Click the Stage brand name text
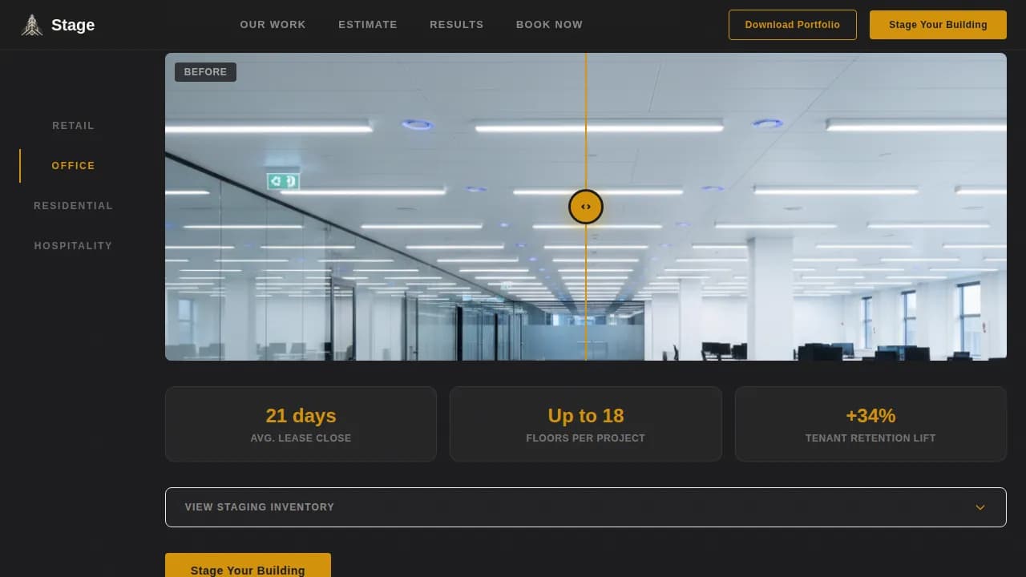Image resolution: width=1026 pixels, height=577 pixels. 73,25
